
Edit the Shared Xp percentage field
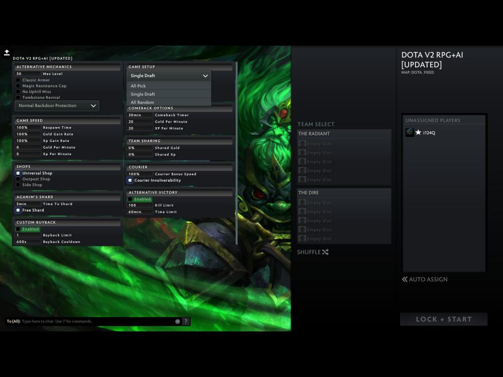(140, 155)
